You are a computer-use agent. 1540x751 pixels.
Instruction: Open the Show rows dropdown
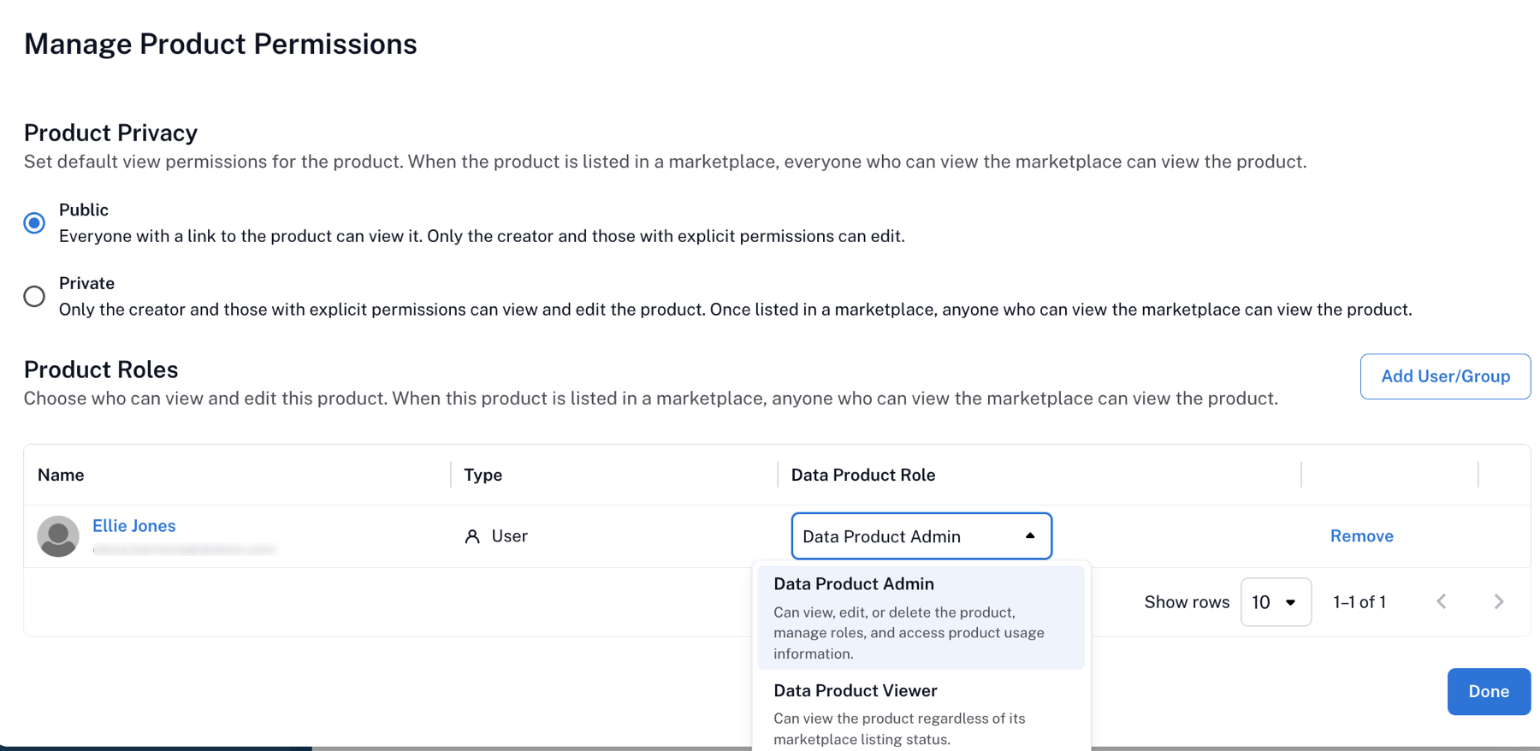click(x=1276, y=601)
